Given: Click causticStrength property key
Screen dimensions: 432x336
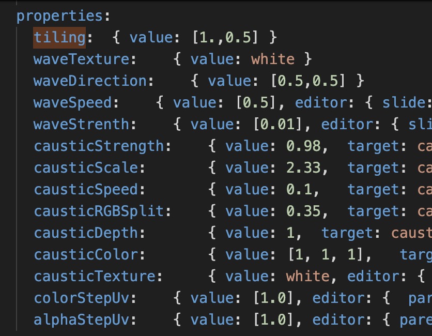Looking at the screenshot, I should [99, 146].
